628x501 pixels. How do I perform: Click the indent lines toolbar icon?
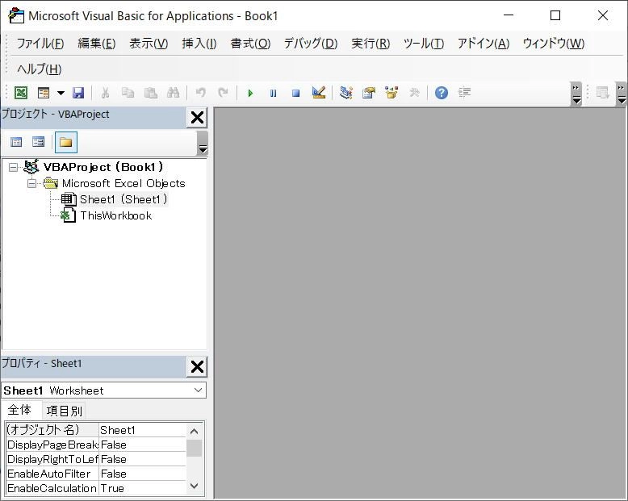(465, 93)
